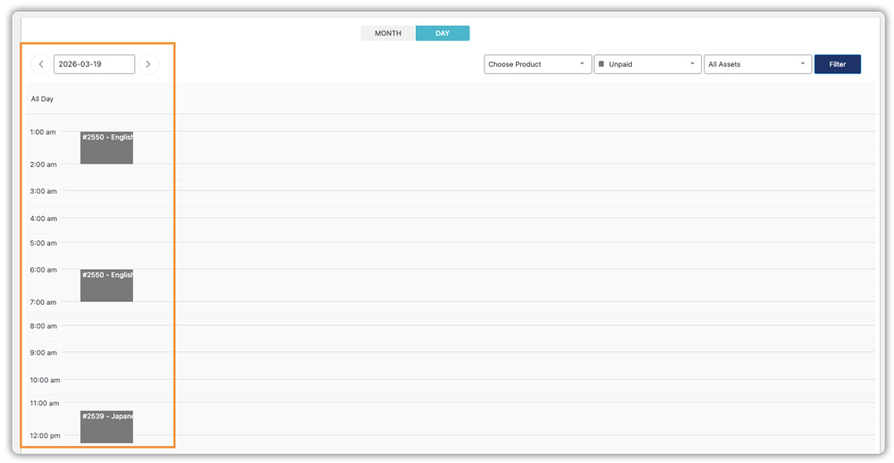Switch to the MONTH view tab

388,33
